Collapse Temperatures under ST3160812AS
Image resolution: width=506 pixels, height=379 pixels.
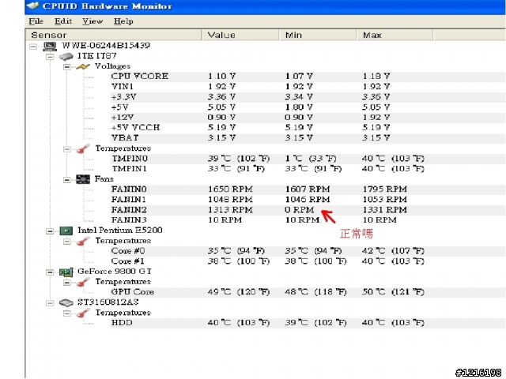[66, 313]
